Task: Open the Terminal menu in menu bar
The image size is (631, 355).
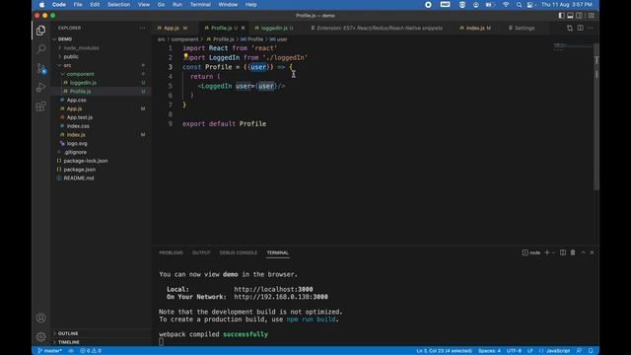Action: point(200,4)
